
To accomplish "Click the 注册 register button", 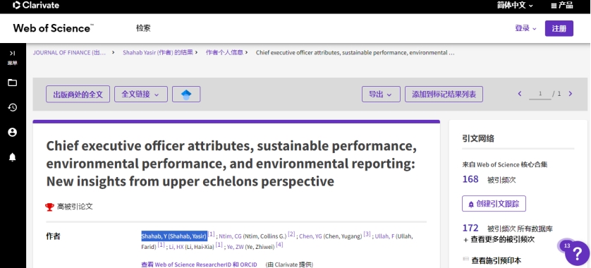I will point(559,28).
